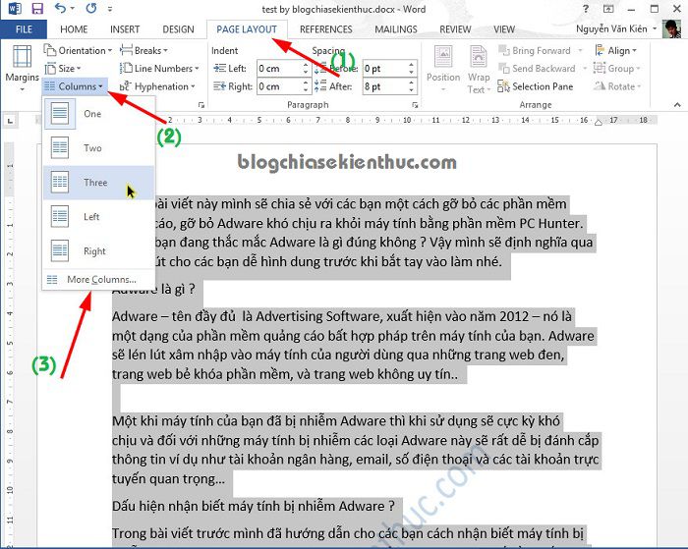Open the VIEW tab
The image size is (688, 549).
coord(503,29)
